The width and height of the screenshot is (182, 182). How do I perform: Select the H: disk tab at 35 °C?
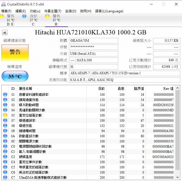[56, 20]
